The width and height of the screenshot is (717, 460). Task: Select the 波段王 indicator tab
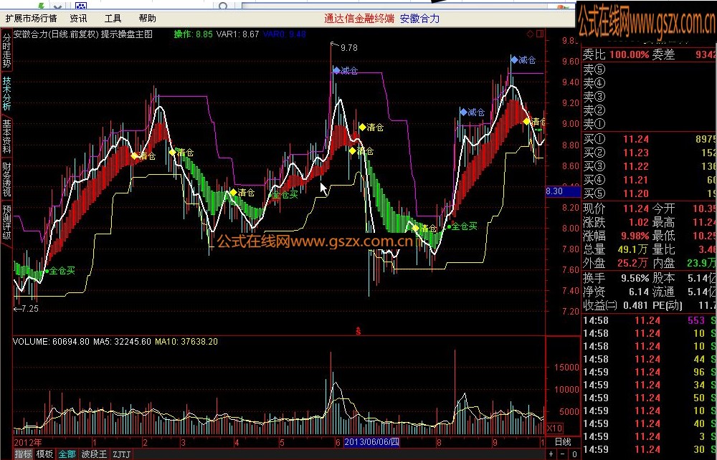94,454
